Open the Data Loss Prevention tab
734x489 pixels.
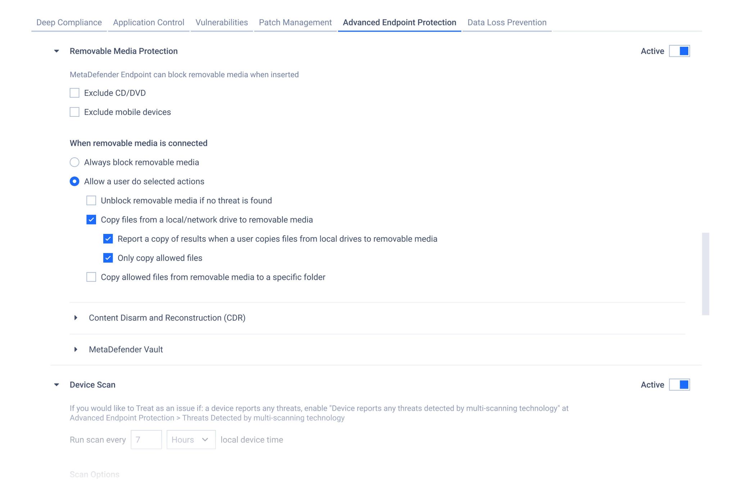[x=507, y=22]
